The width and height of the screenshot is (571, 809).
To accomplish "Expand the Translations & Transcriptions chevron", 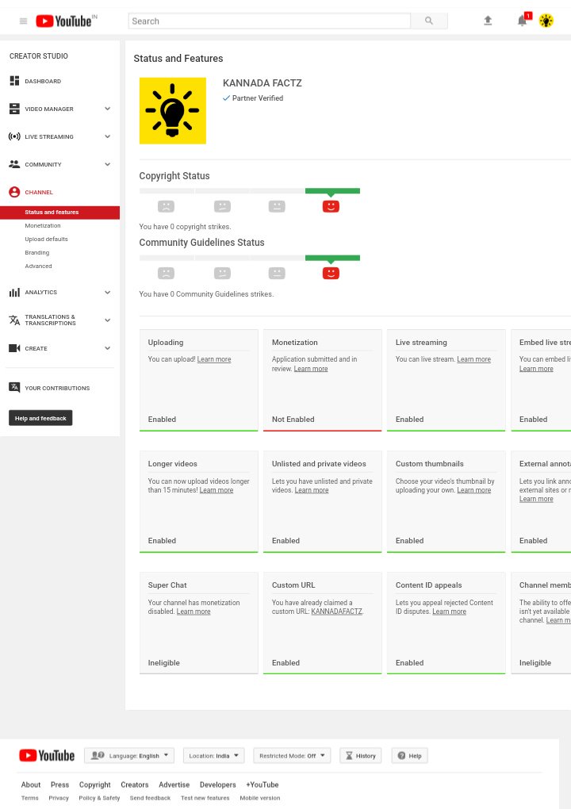I will click(107, 320).
